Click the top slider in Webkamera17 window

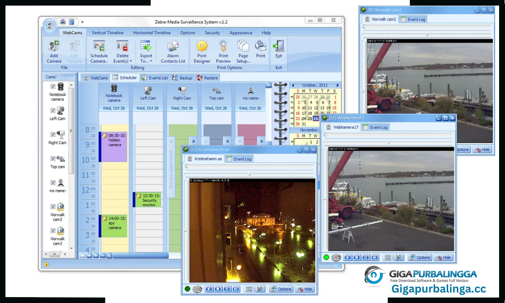[389, 135]
